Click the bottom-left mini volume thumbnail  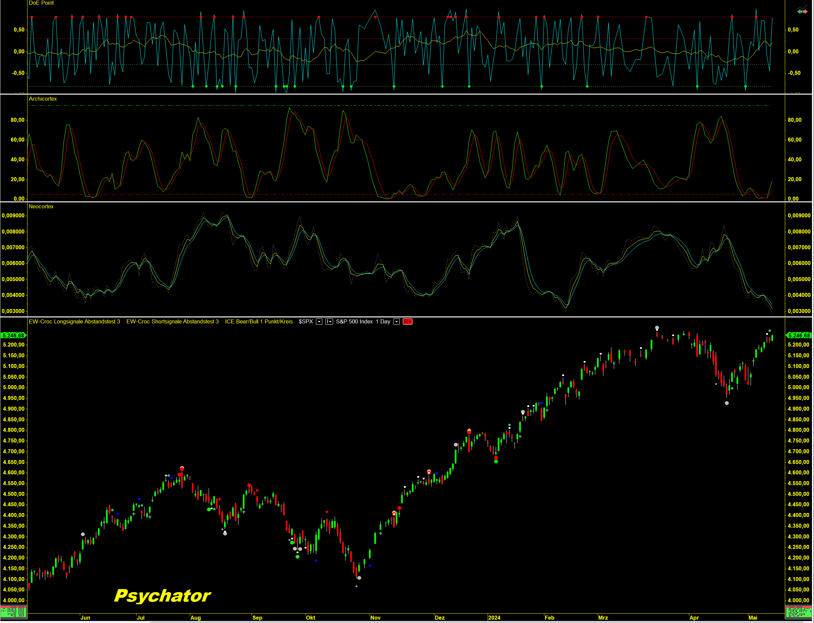click(13, 612)
